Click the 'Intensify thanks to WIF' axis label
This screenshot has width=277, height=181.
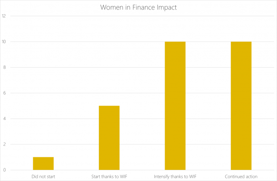pyautogui.click(x=175, y=176)
